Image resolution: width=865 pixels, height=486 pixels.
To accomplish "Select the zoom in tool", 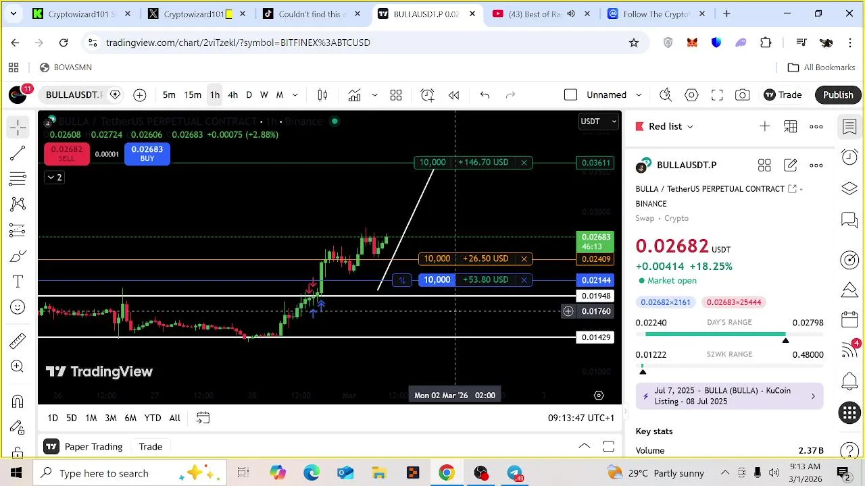I will [x=18, y=367].
